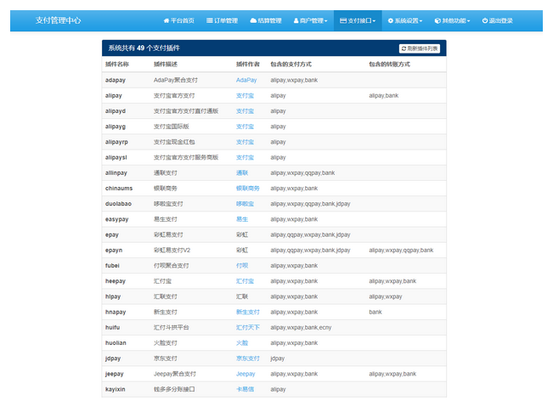
Task: Click the list icon beside 订单管理
Action: 210,20
